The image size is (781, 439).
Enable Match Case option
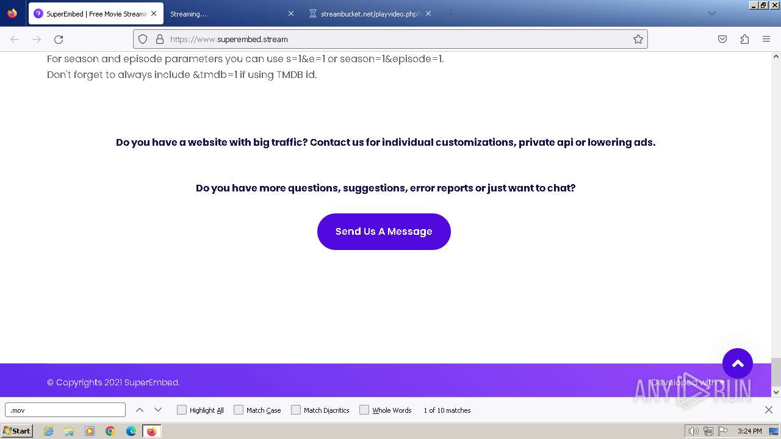(257, 410)
